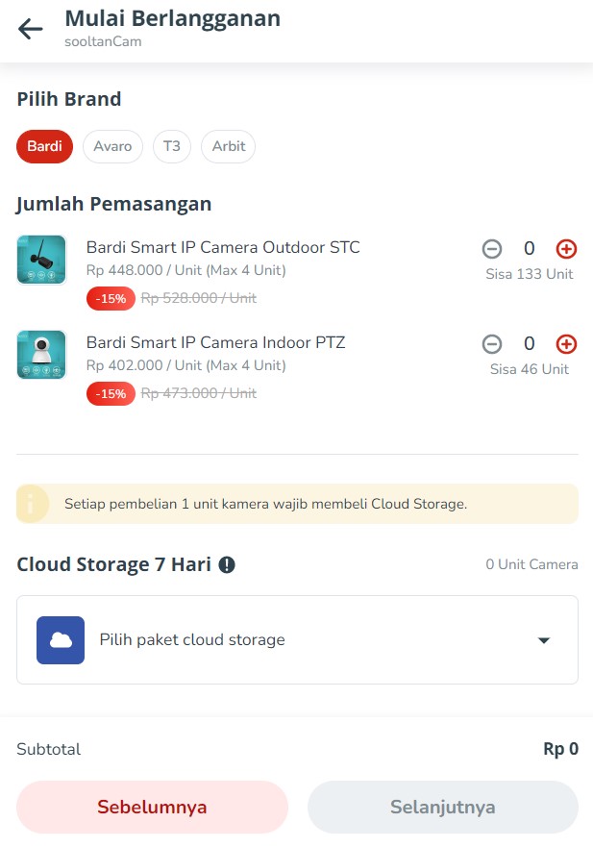This screenshot has width=593, height=847.
Task: Click the sooltanCam subtitle
Action: pos(103,41)
